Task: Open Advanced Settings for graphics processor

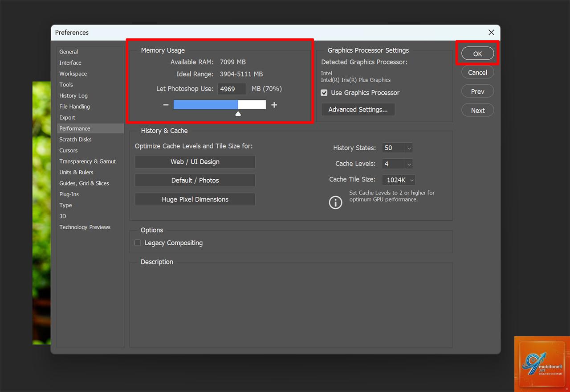Action: click(x=358, y=109)
